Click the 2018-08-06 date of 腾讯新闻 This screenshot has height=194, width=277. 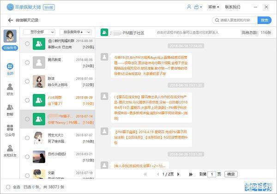pyautogui.click(x=84, y=60)
